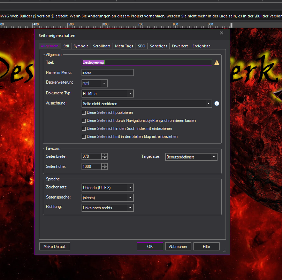Open the Ereignisse tab
The image size is (282, 280).
click(x=201, y=46)
